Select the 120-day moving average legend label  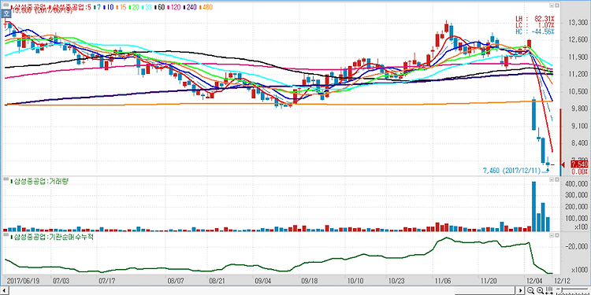pyautogui.click(x=174, y=7)
